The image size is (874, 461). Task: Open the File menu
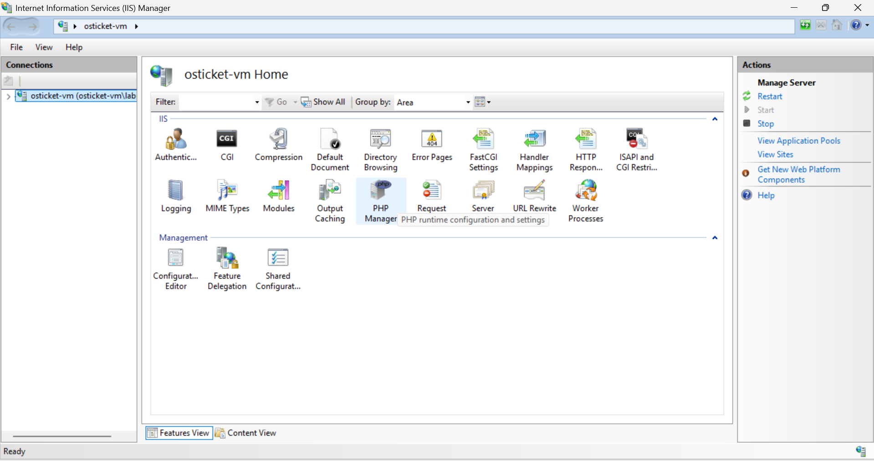point(16,47)
